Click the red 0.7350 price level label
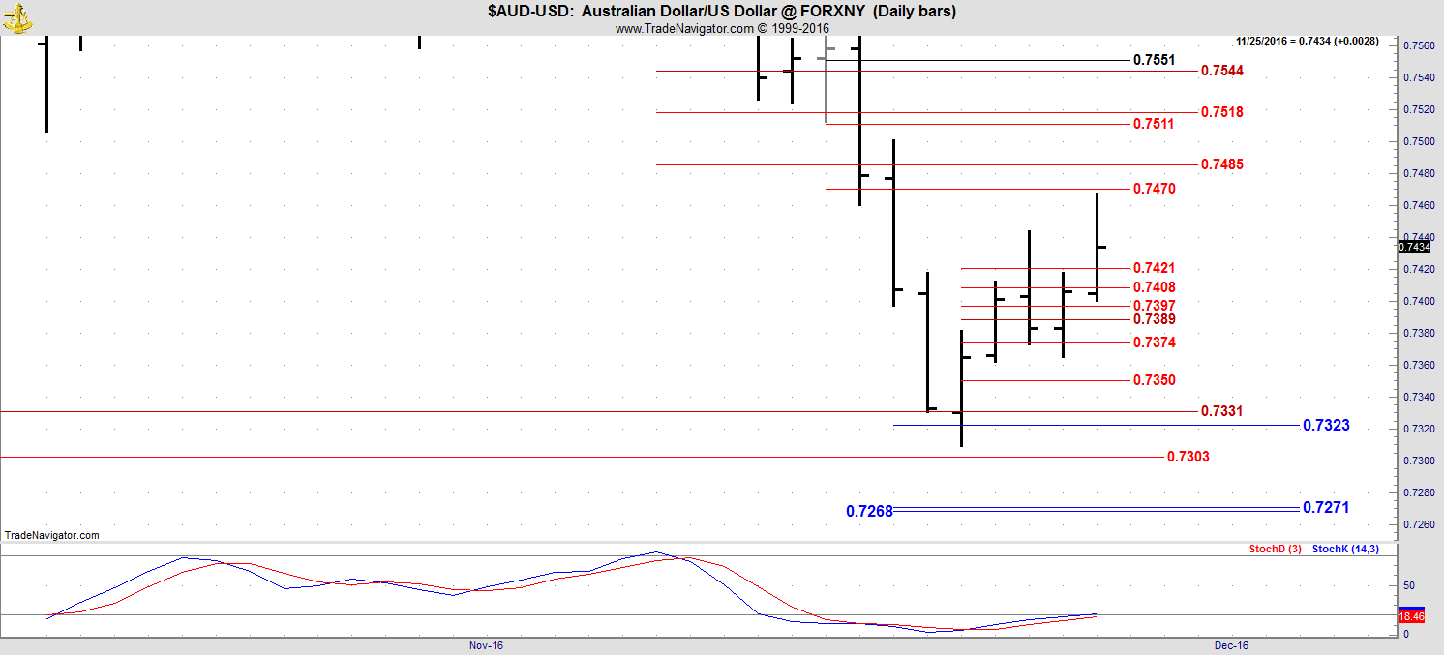 [x=1154, y=380]
